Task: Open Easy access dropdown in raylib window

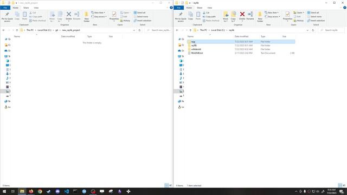Action: pos(273,17)
